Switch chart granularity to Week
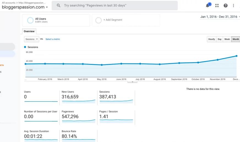Image resolution: width=240 pixels, height=142 pixels. click(x=227, y=39)
